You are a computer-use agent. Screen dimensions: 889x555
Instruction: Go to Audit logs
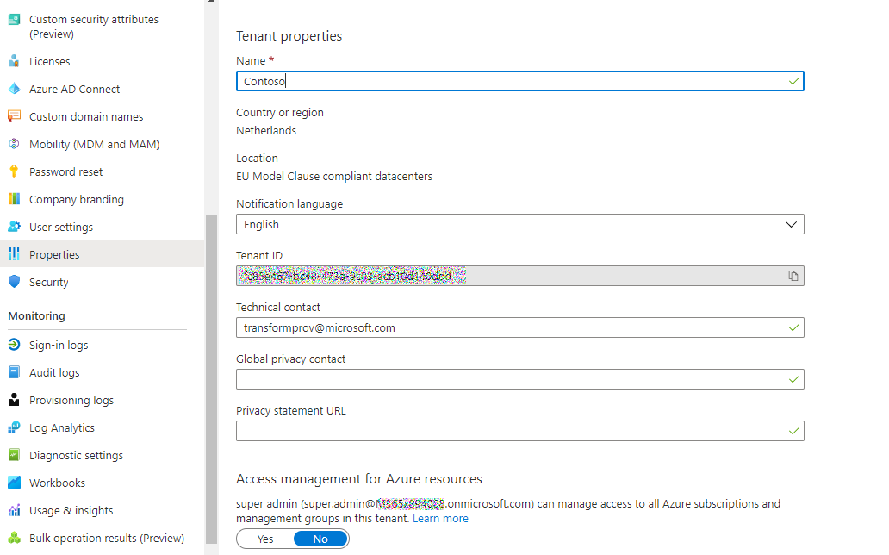click(x=54, y=372)
